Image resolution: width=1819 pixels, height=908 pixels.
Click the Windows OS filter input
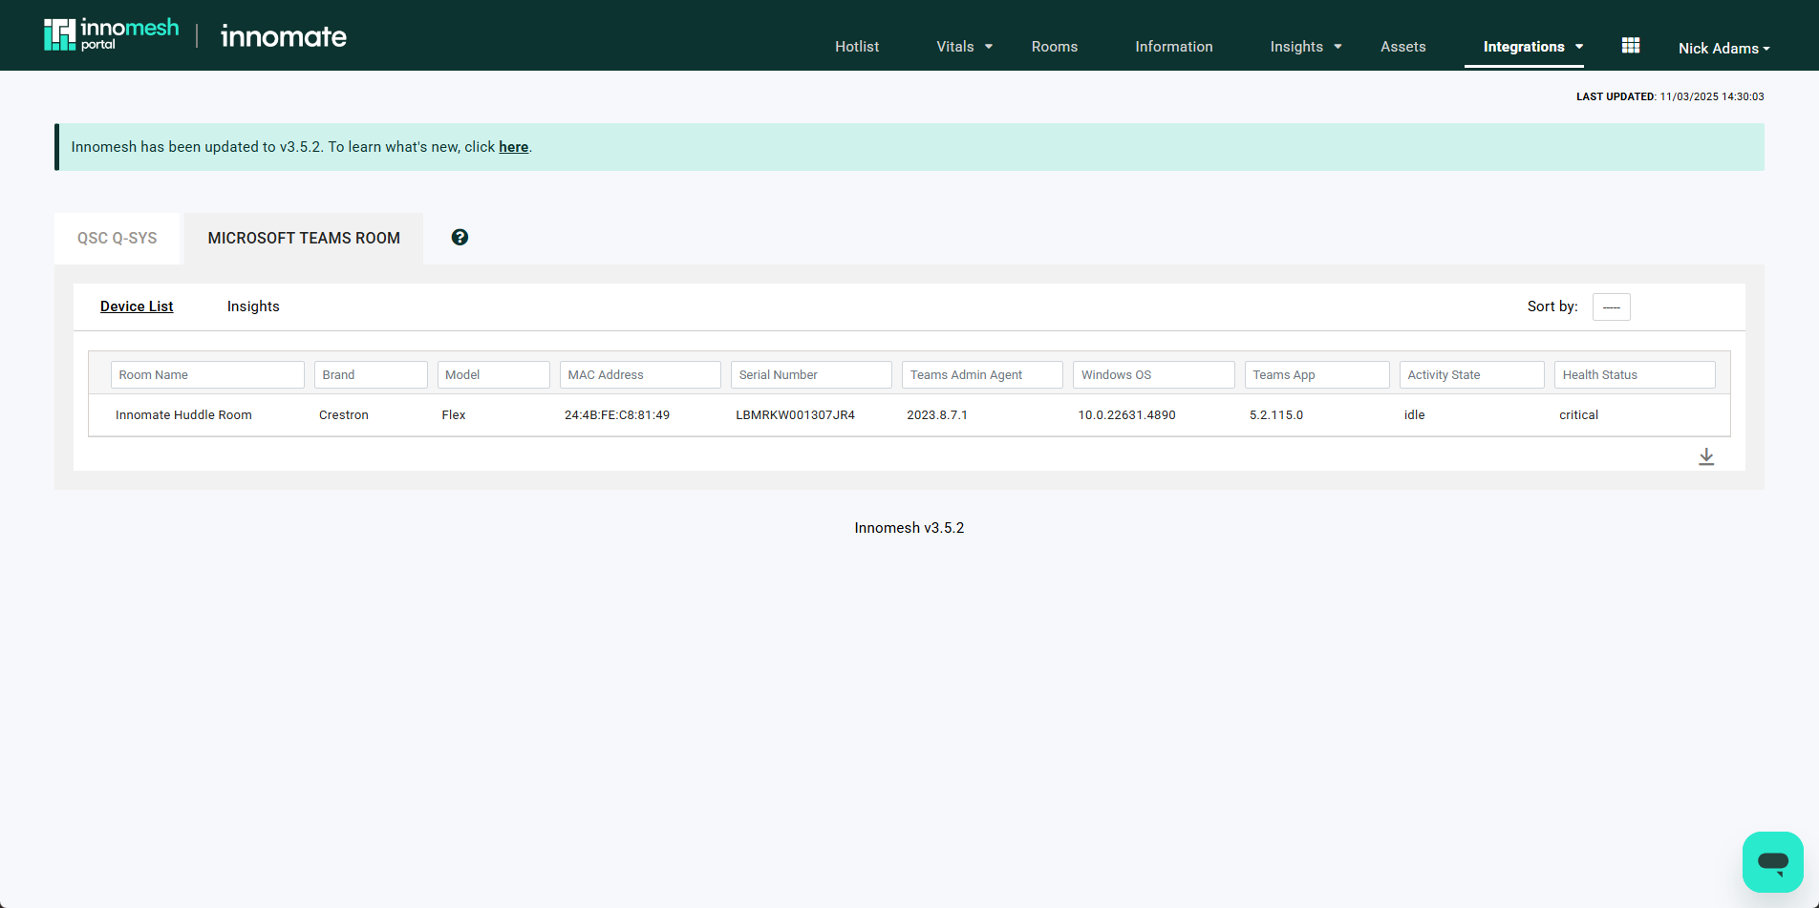(x=1154, y=374)
